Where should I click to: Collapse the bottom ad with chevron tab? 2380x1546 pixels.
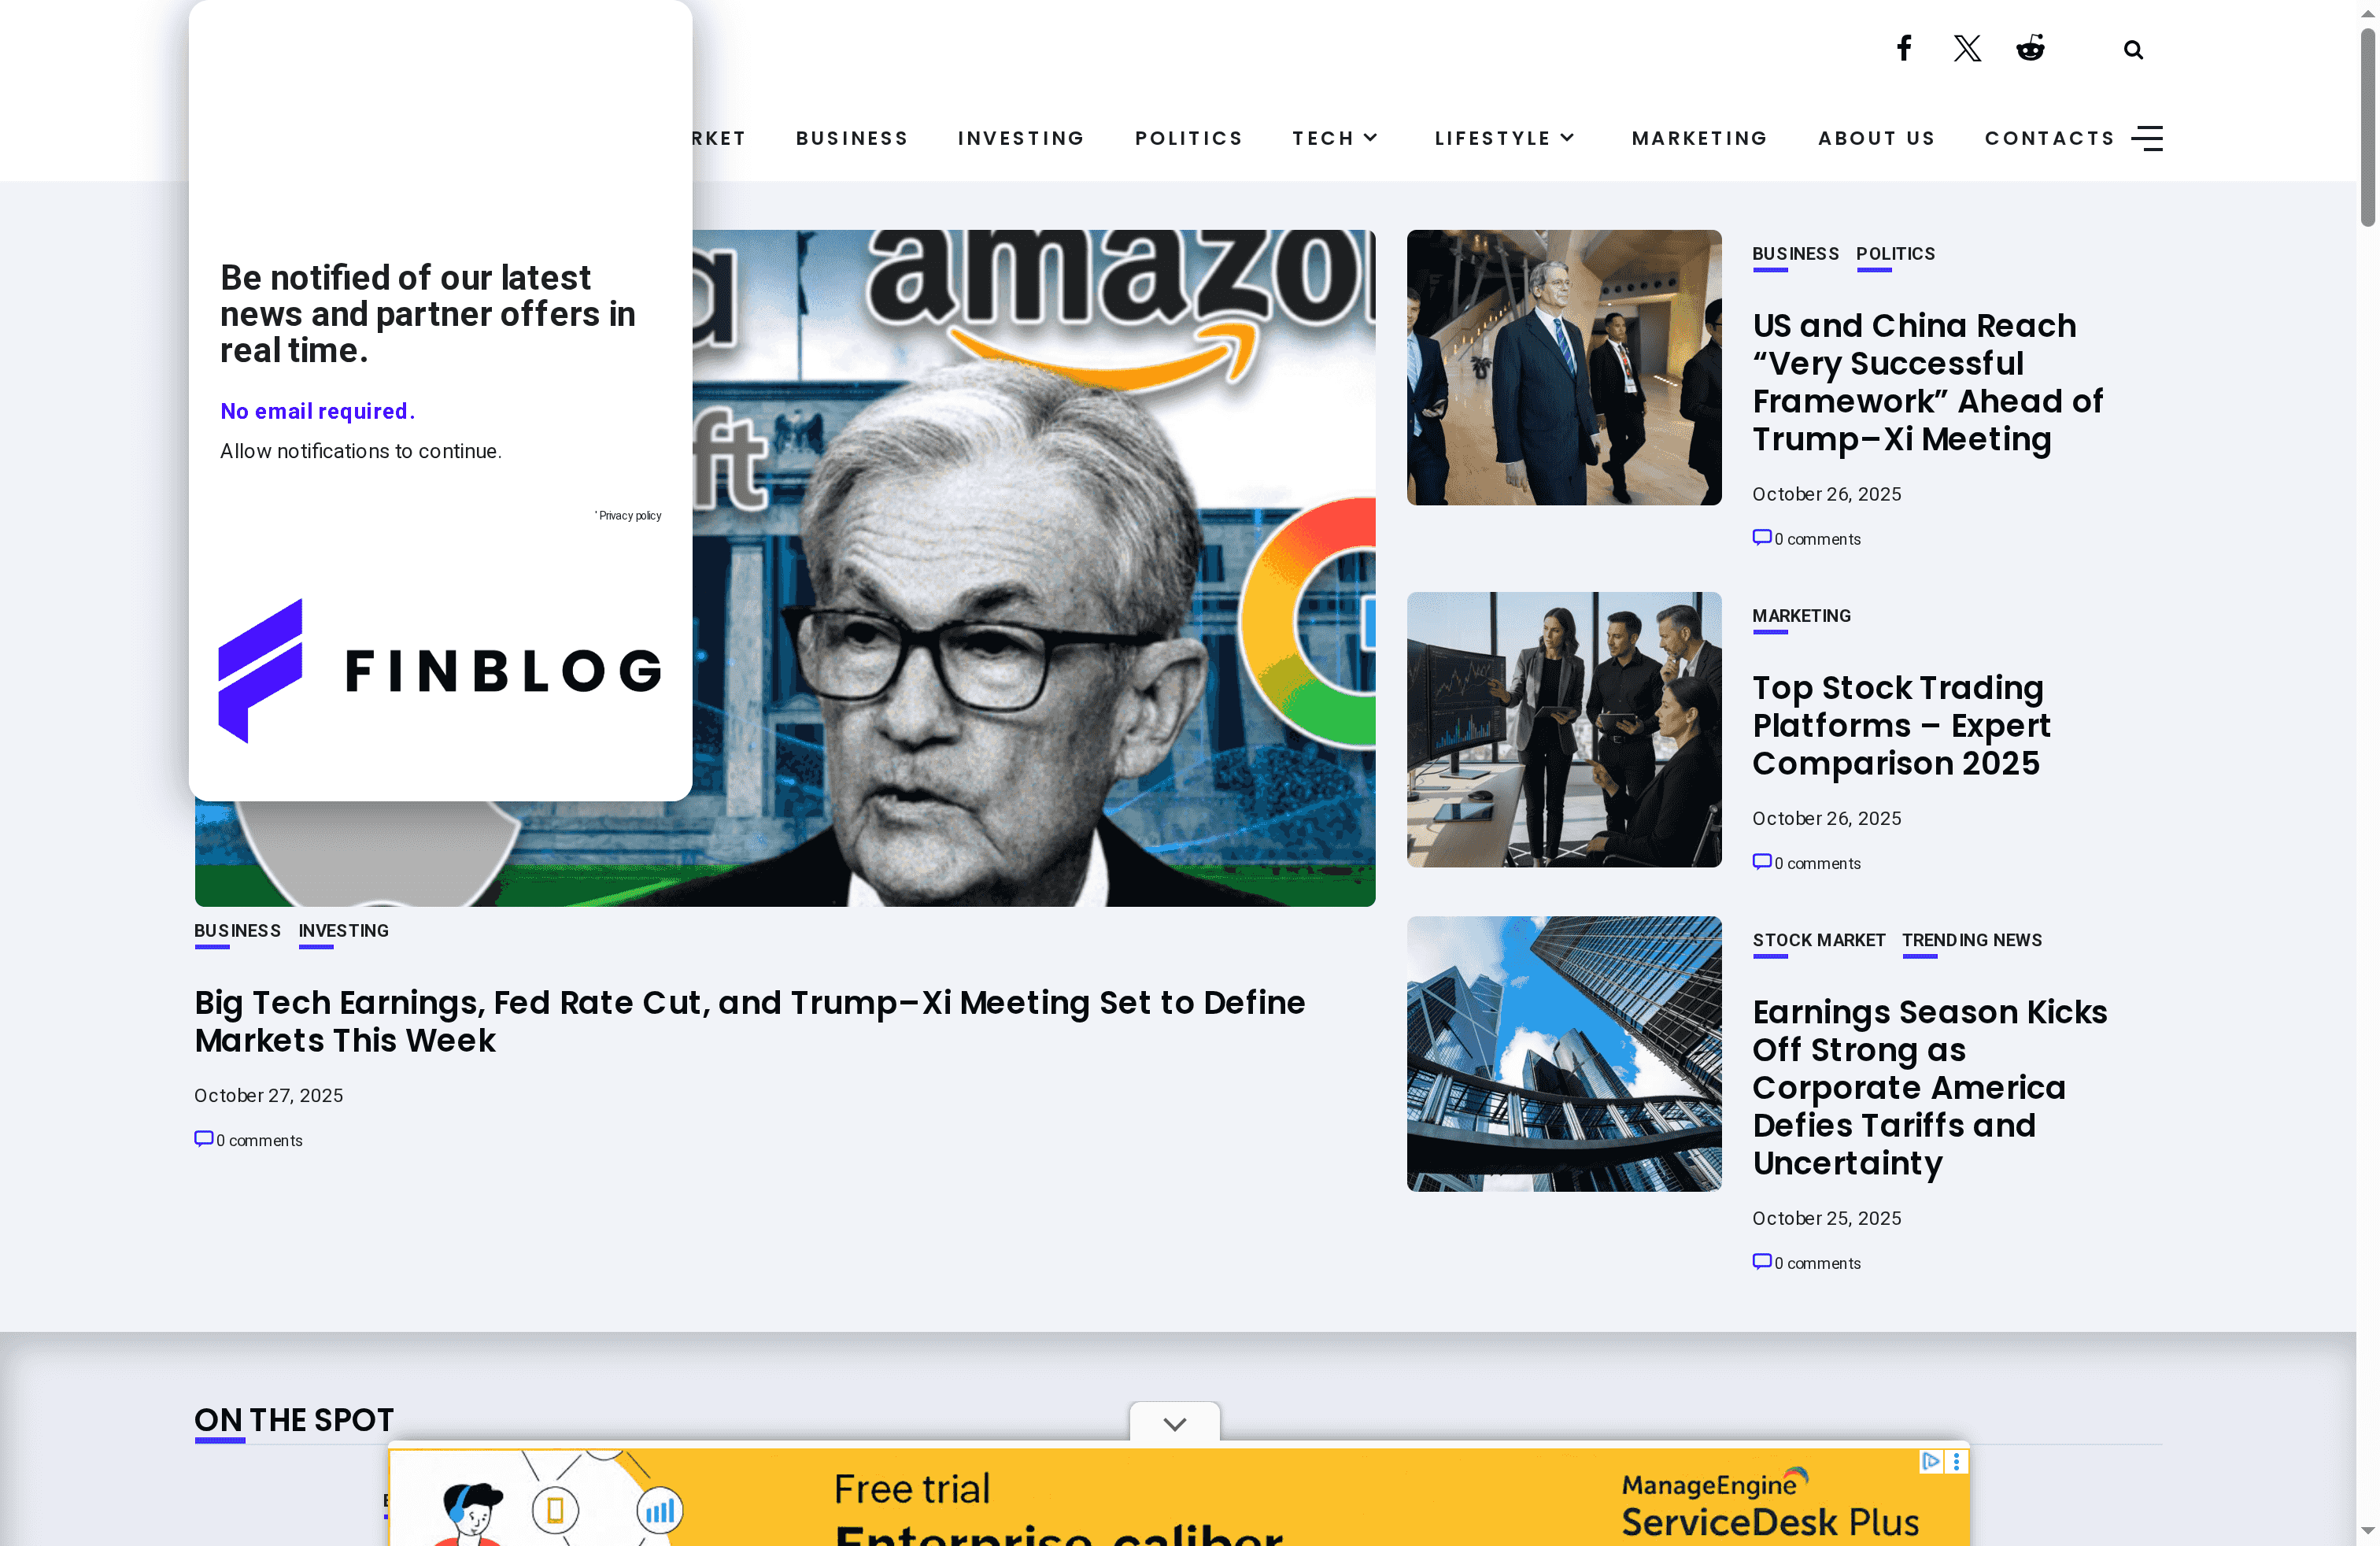[1174, 1423]
